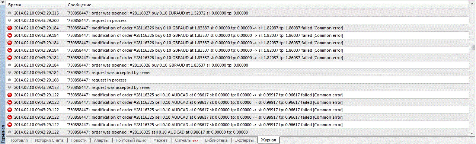The height and width of the screenshot is (144, 476).
Task: Click the gray icon of the 09:43:29.168 request in process row
Action: 10,80
